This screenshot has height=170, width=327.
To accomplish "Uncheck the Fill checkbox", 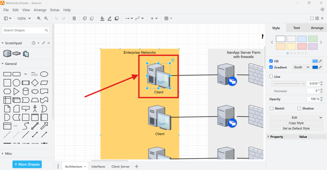I will tap(271, 61).
